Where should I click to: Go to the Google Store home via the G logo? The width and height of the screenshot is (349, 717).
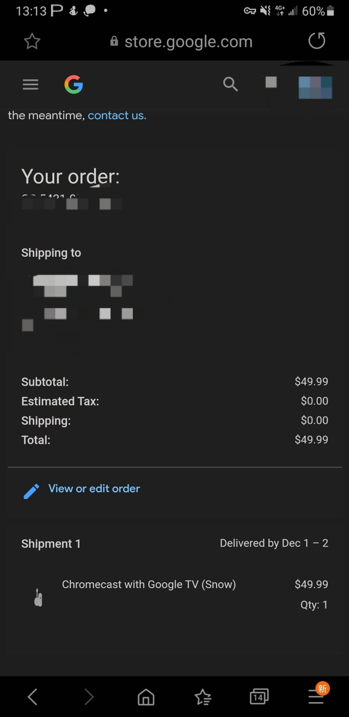74,85
